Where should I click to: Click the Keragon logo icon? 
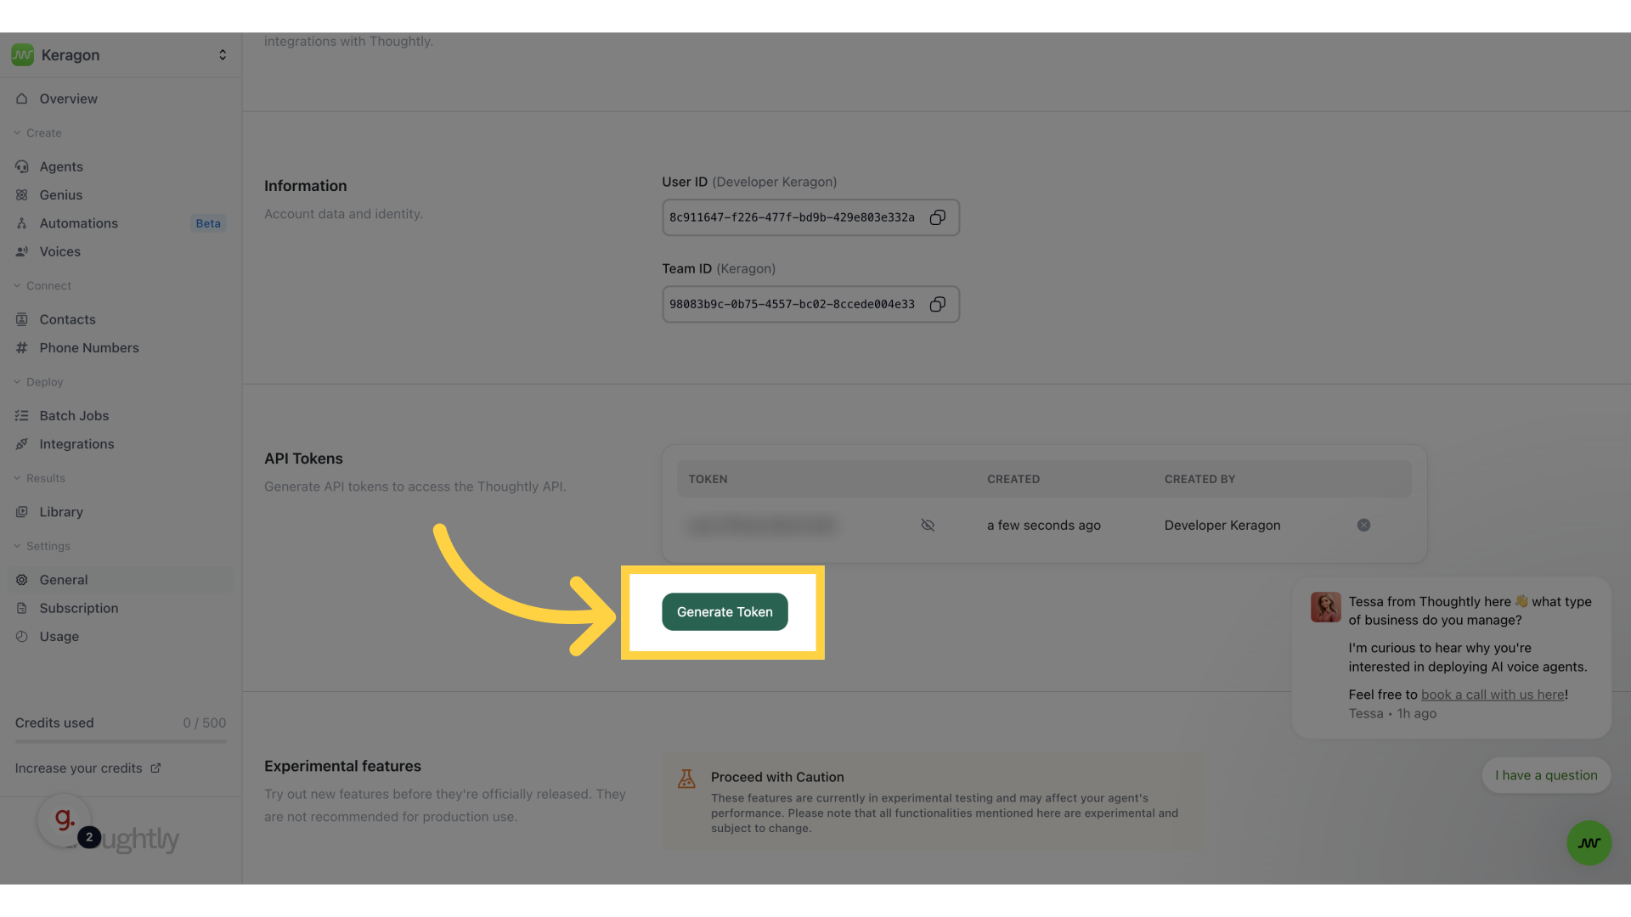click(x=23, y=55)
